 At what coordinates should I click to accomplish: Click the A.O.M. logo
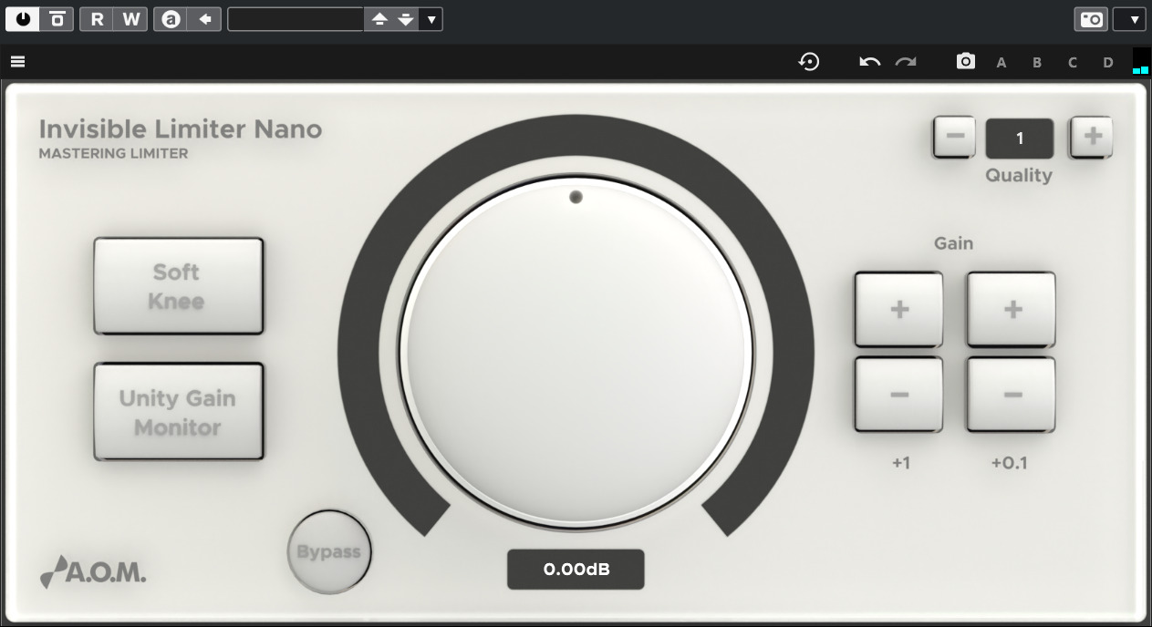(x=93, y=571)
